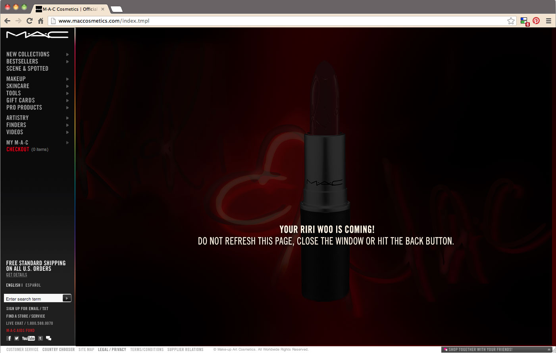Open Country Chooser footer link
Viewport: 556px width, 353px height.
pos(58,349)
